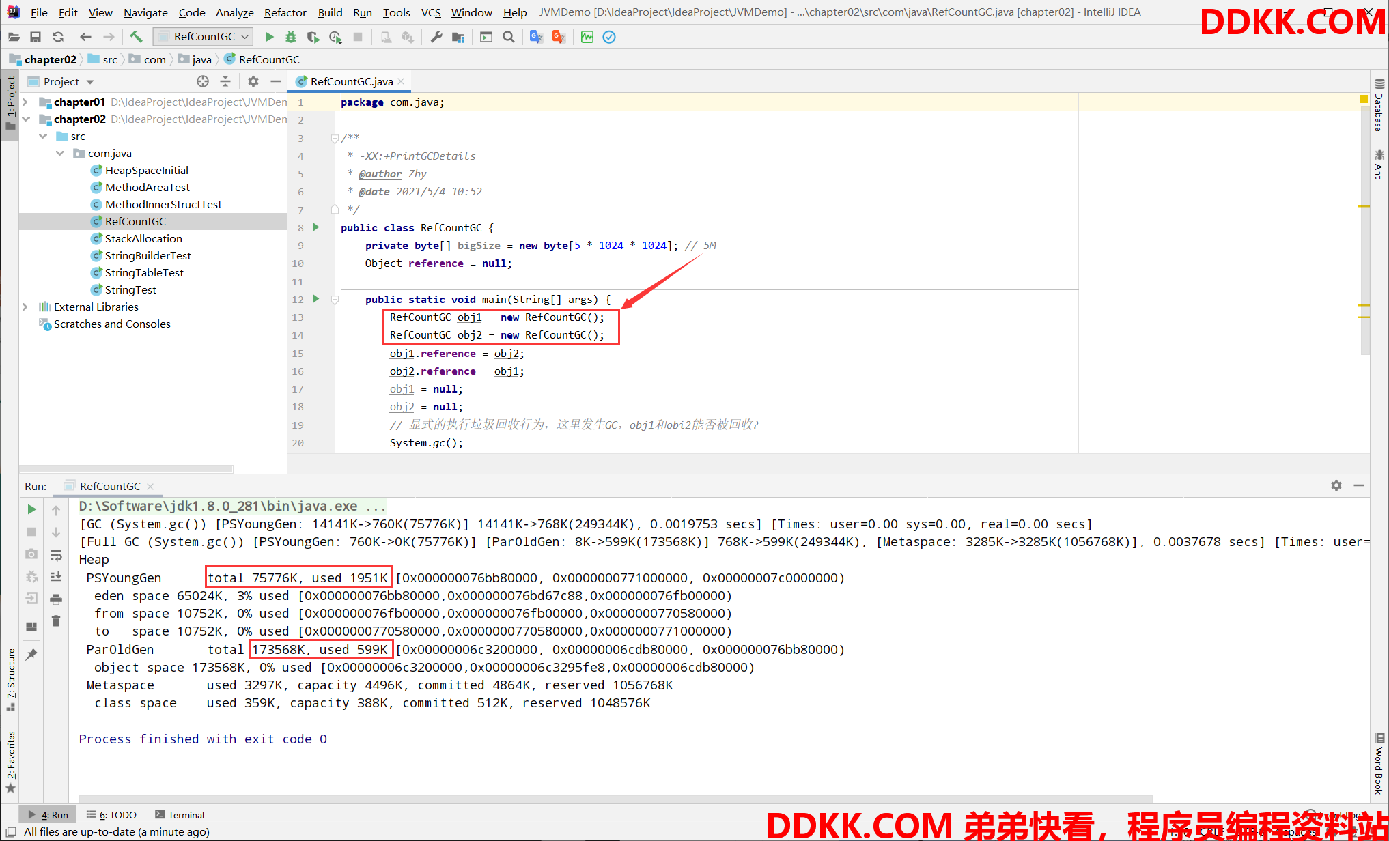Toggle the 4: Run tool window button

[48, 815]
